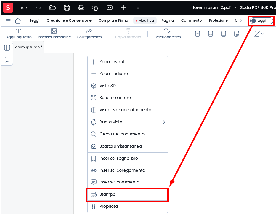
Task: Click the batch print icon in title bar
Action: 95,8
